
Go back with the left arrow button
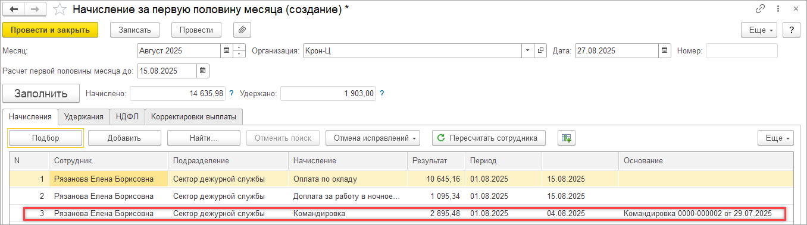(14, 9)
